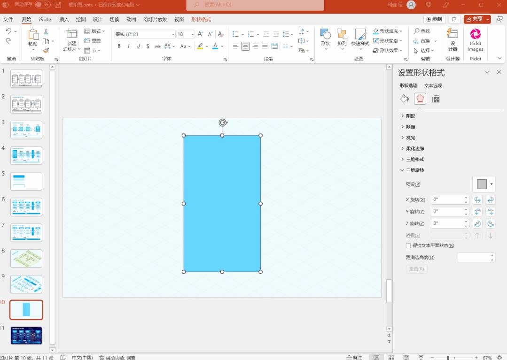
Task: Select slide 11 thumbnail with dark background
Action: (x=26, y=335)
